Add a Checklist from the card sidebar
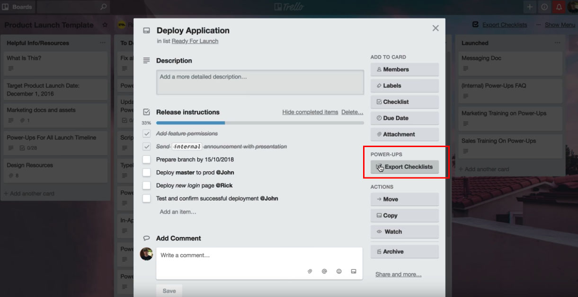 [405, 102]
